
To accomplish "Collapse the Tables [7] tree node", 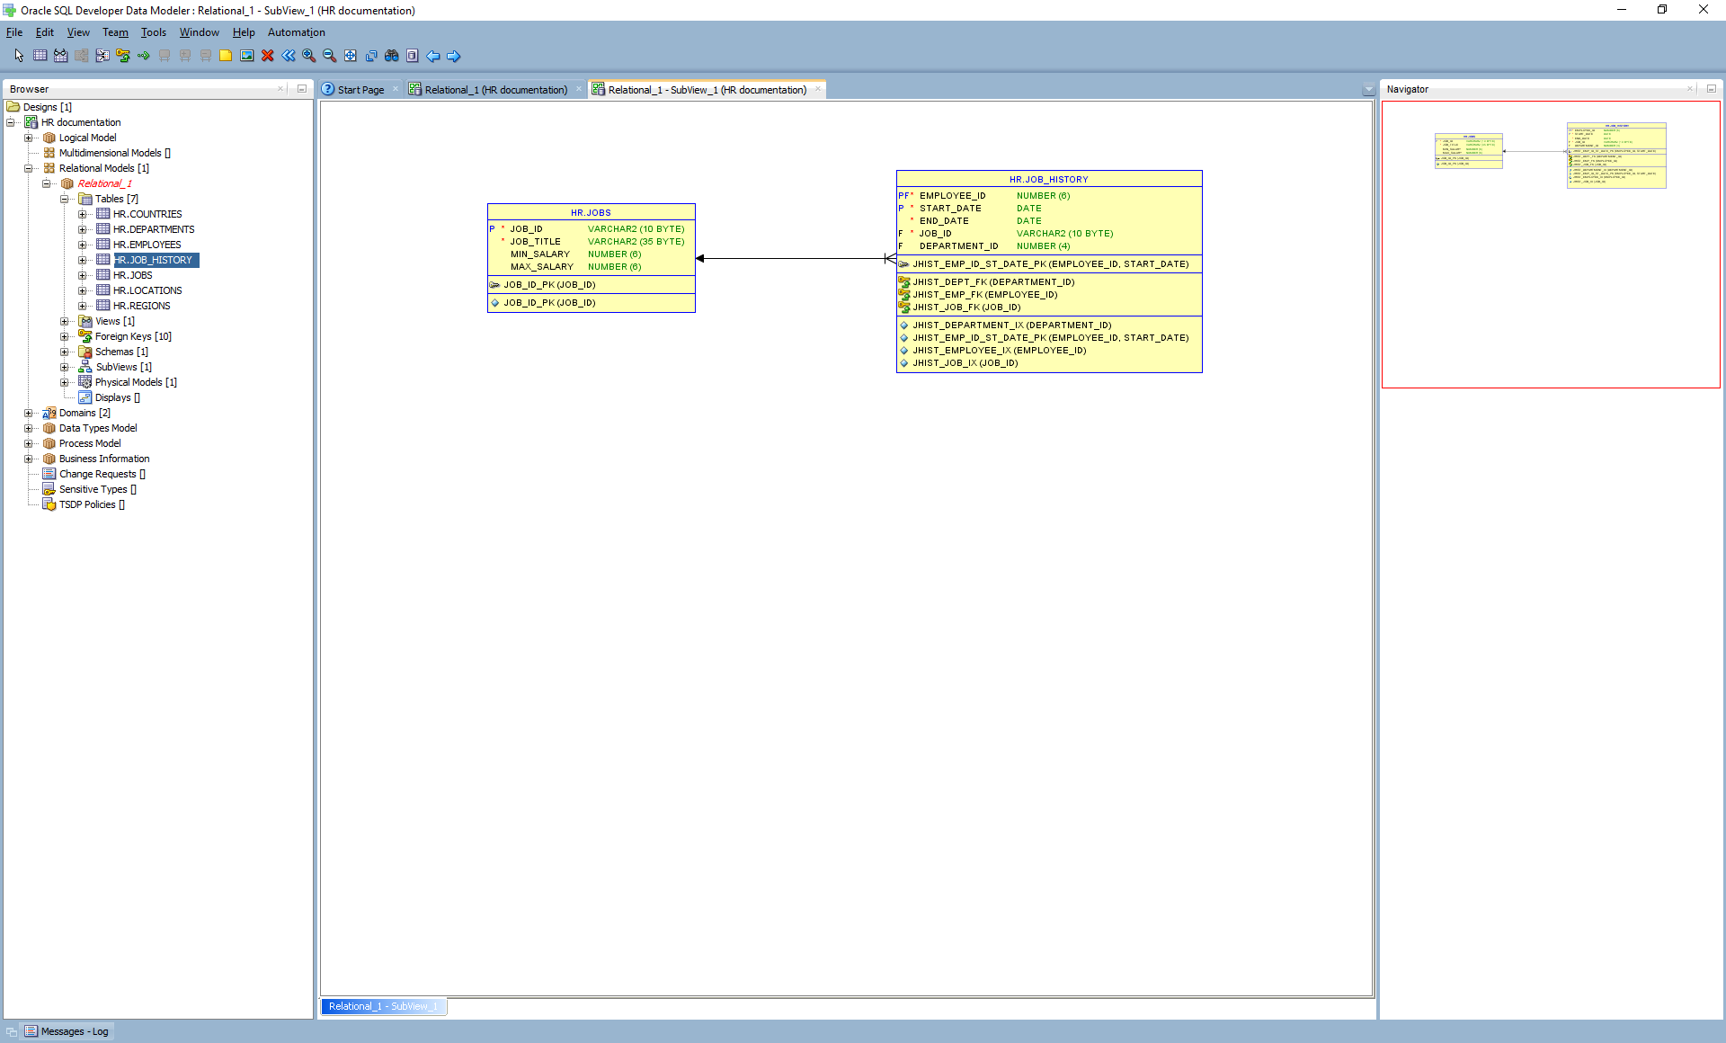I will [64, 199].
